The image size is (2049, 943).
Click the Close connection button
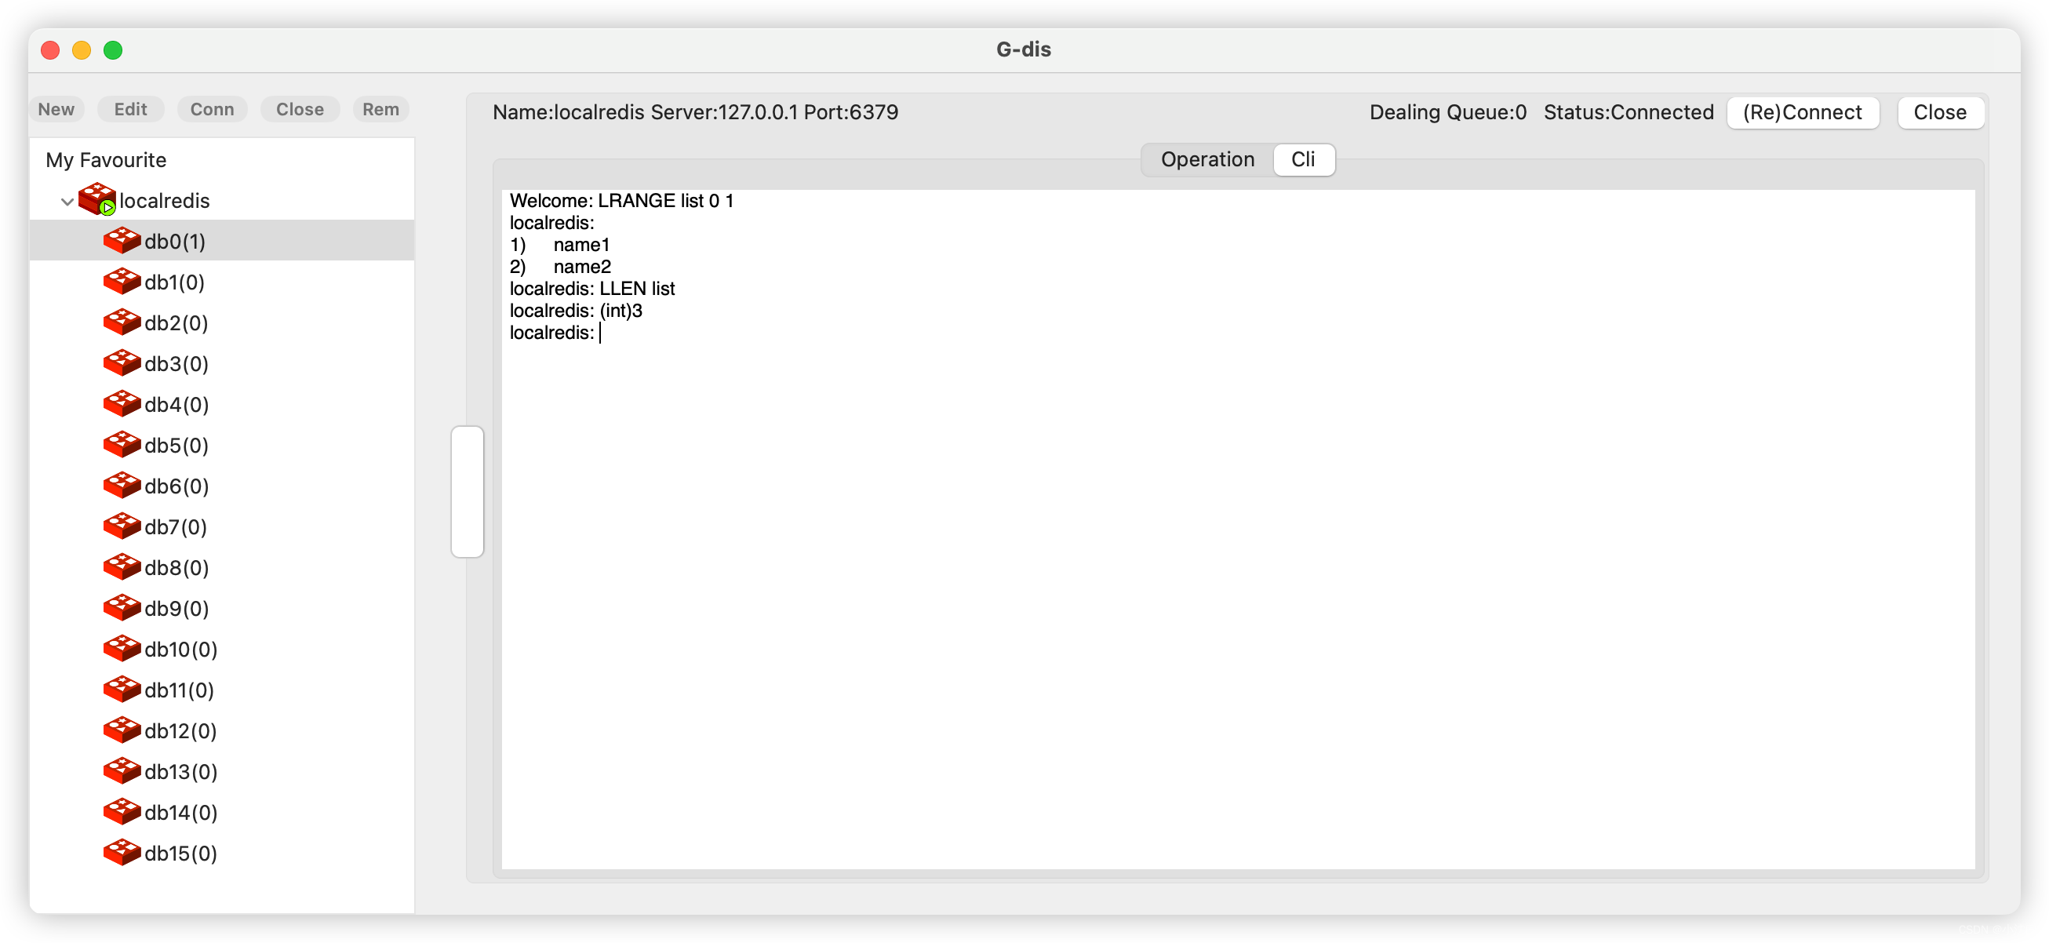(1939, 111)
